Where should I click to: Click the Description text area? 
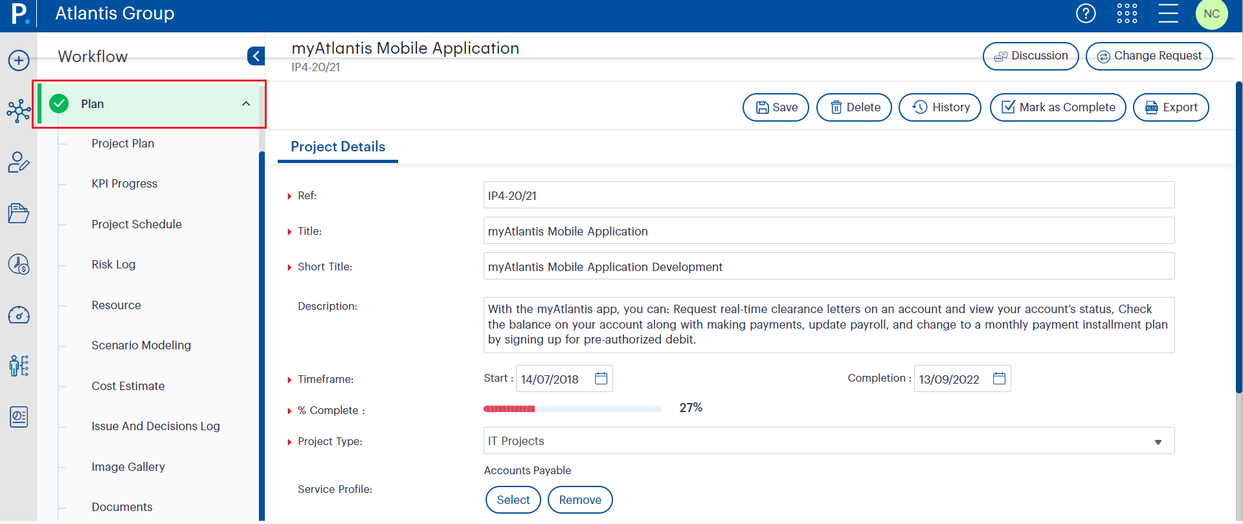pos(829,325)
